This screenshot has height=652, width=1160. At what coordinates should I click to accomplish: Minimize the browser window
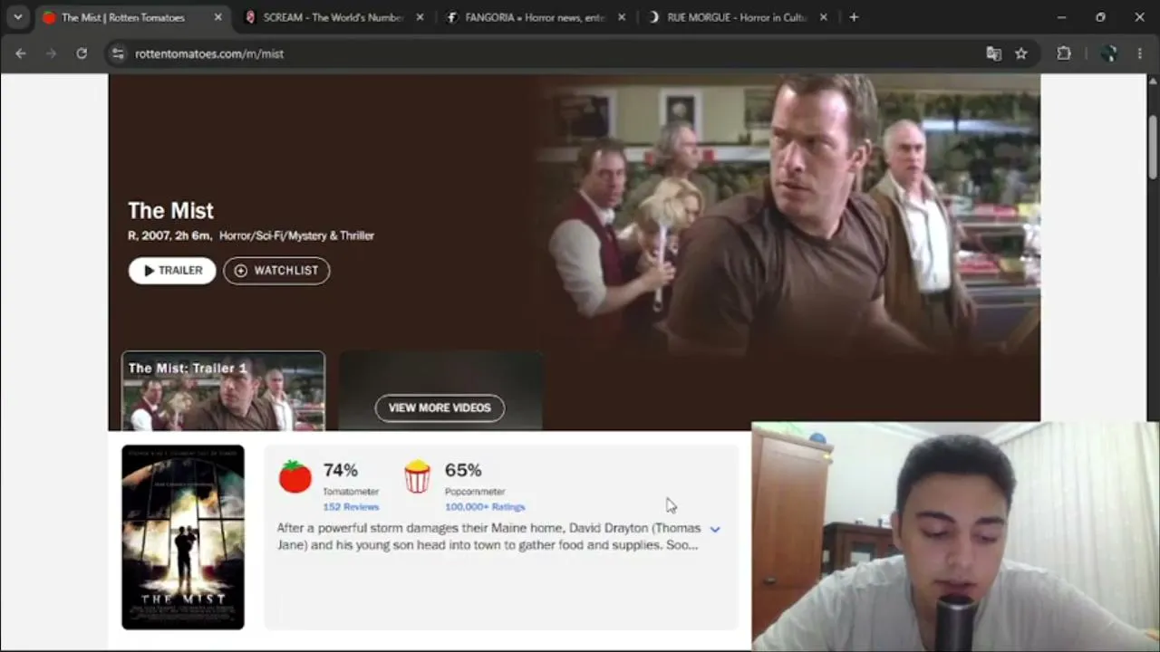tap(1061, 17)
